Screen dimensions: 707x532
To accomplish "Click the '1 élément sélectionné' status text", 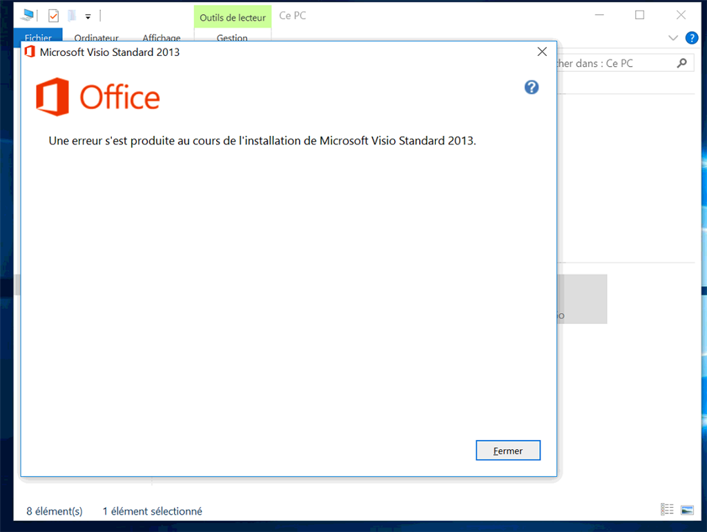I will [153, 511].
